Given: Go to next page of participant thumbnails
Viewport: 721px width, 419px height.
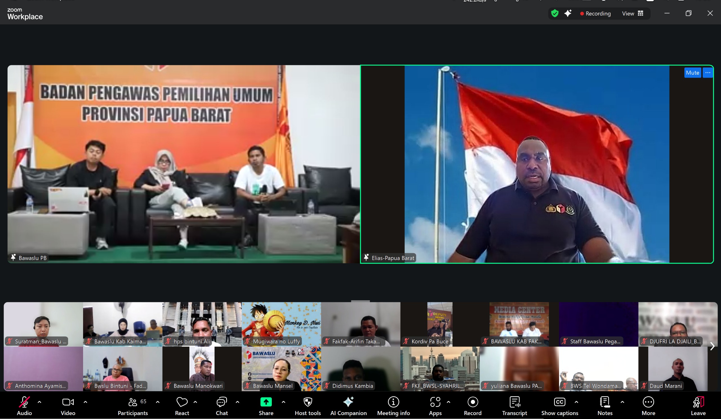Looking at the screenshot, I should [712, 346].
